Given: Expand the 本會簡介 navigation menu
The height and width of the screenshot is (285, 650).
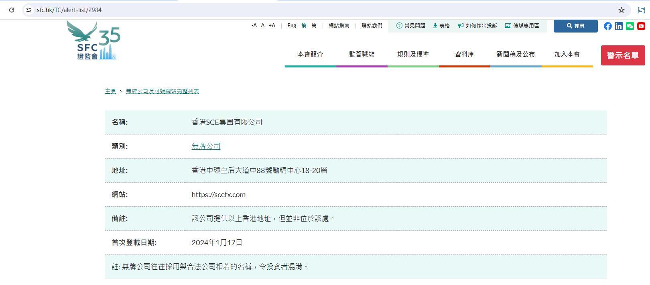Looking at the screenshot, I should tap(310, 54).
